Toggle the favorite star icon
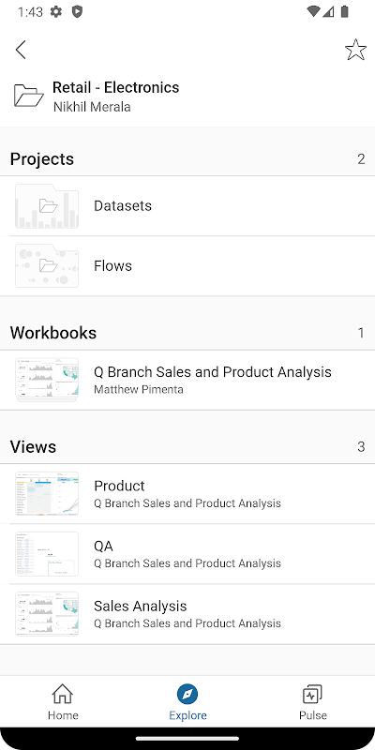Viewport: 375px width, 750px height. coord(355,50)
